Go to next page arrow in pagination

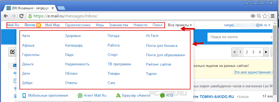pyautogui.click(x=266, y=52)
